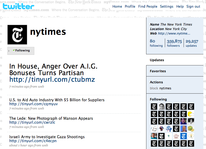Click 'Israeli Army to Investigate Gaza' text

47,137
